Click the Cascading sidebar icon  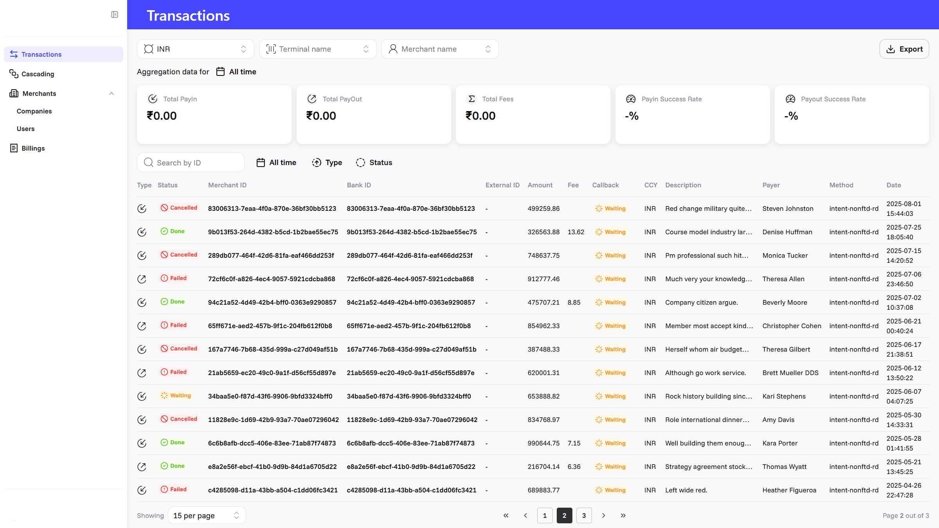[x=14, y=74]
